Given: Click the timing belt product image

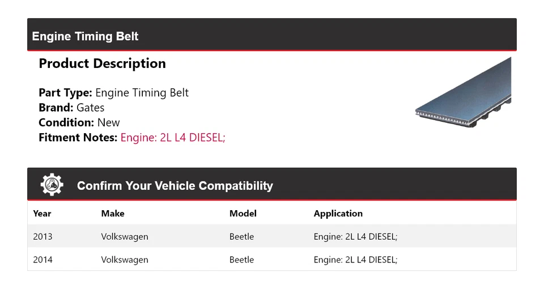Looking at the screenshot, I should pyautogui.click(x=463, y=93).
